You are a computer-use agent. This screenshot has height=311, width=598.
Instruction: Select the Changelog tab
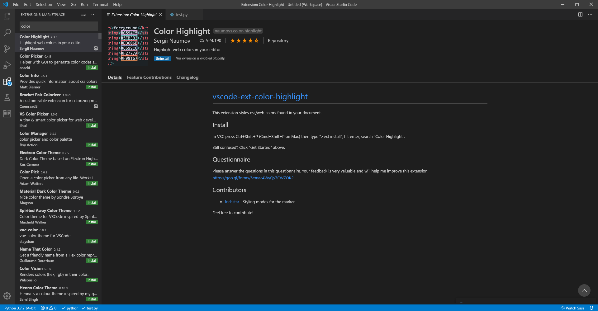(x=187, y=77)
